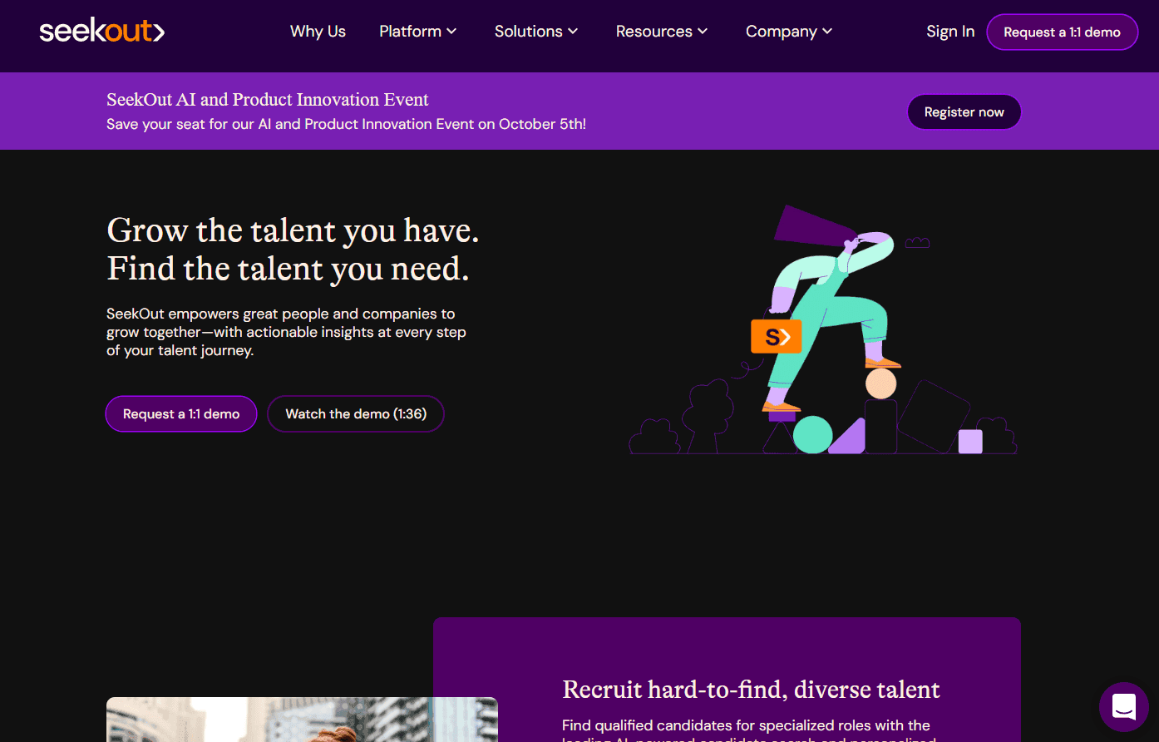Open the chat widget bubble icon
This screenshot has width=1159, height=742.
1123,706
